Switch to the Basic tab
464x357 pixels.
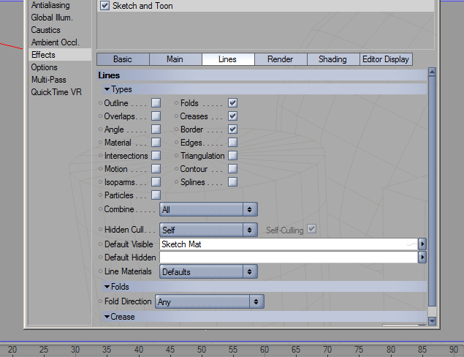[x=123, y=59]
